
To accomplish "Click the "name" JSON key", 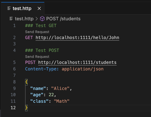I will pos(38,88).
